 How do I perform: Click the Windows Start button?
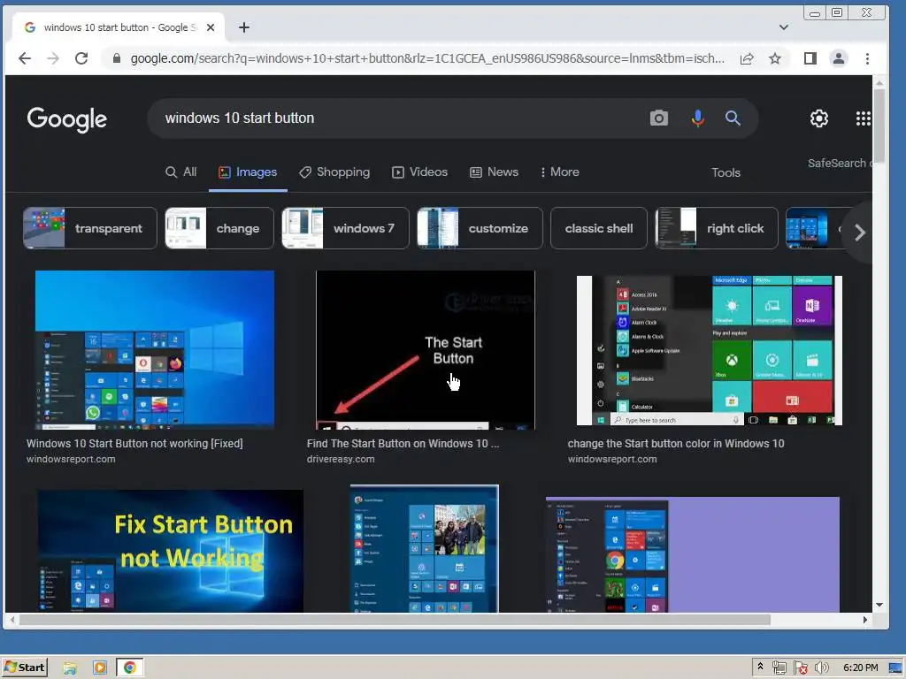tap(24, 668)
